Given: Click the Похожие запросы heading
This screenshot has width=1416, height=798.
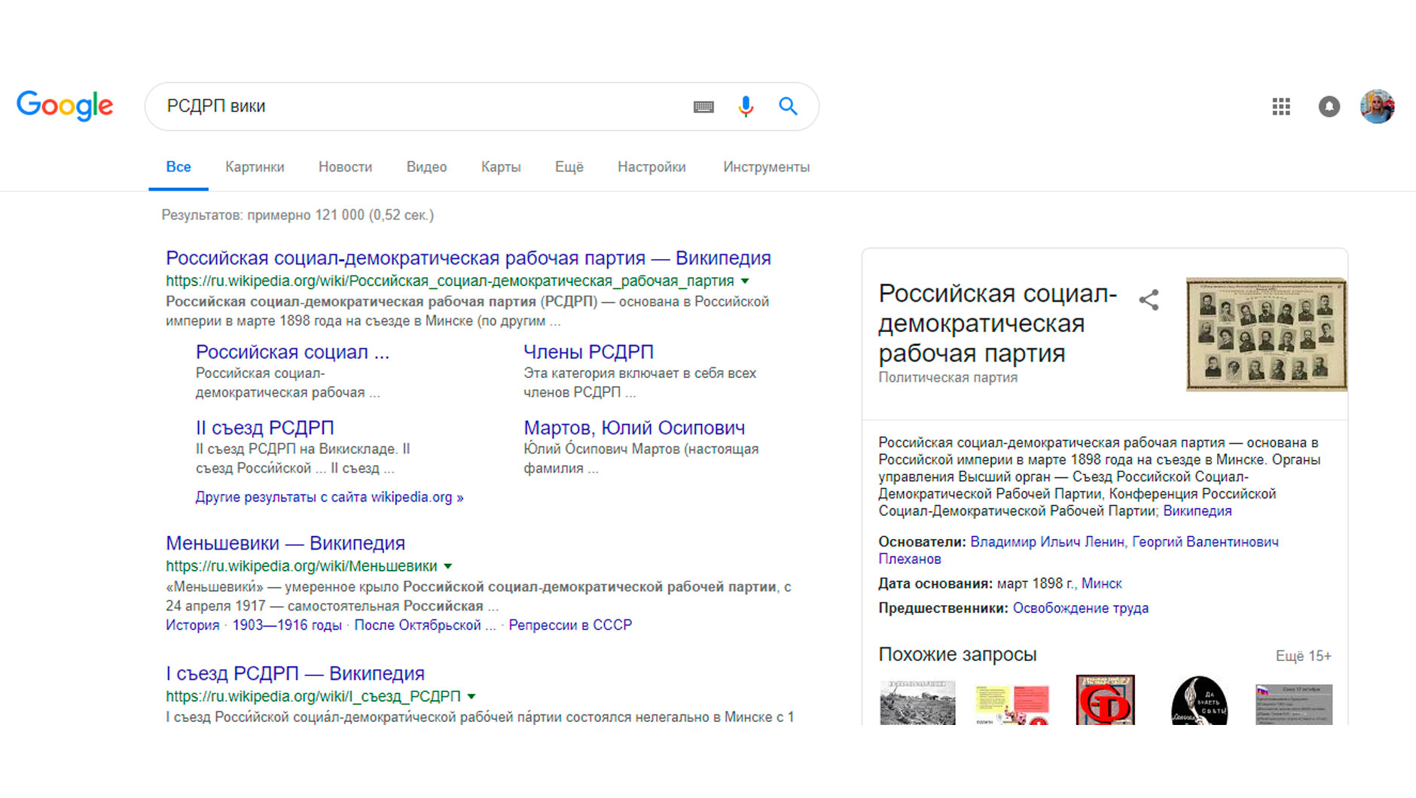Looking at the screenshot, I should tap(957, 654).
